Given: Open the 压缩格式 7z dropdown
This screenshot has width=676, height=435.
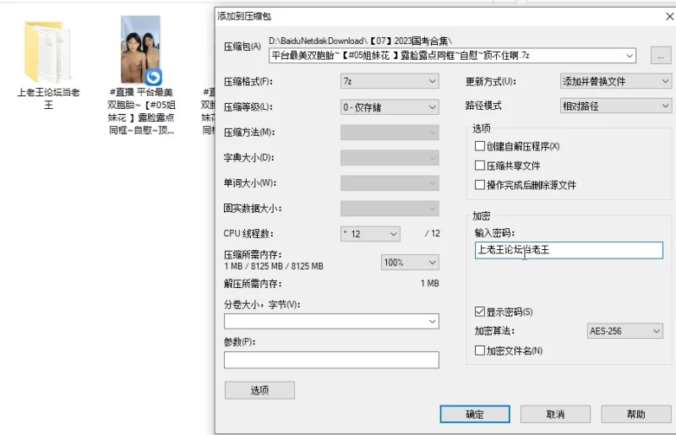Looking at the screenshot, I should (390, 81).
